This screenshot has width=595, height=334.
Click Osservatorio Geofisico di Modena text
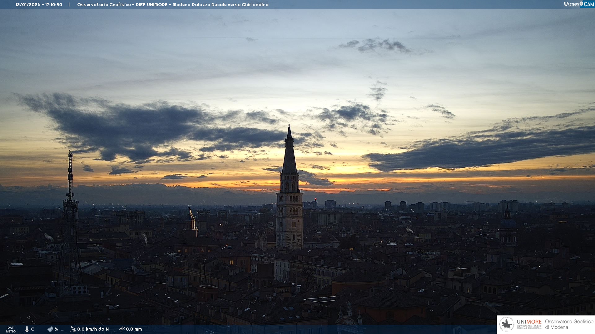click(x=569, y=324)
